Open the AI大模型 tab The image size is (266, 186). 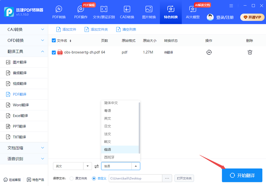pos(193,12)
